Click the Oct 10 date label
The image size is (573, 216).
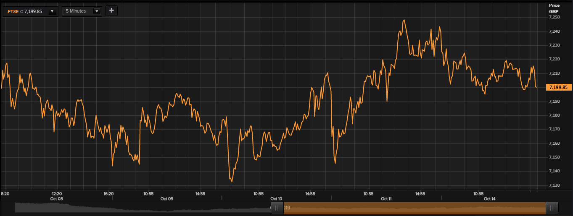[276, 199]
